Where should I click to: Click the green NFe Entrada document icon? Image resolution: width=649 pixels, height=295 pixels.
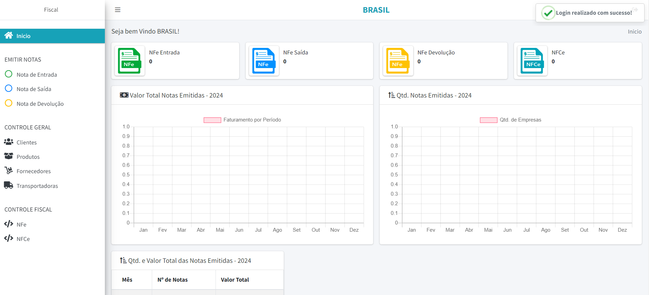click(x=129, y=61)
